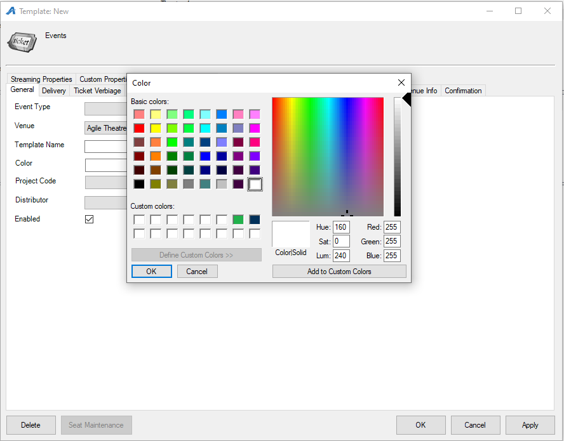The width and height of the screenshot is (564, 441).
Task: Click the Apply button
Action: (530, 425)
